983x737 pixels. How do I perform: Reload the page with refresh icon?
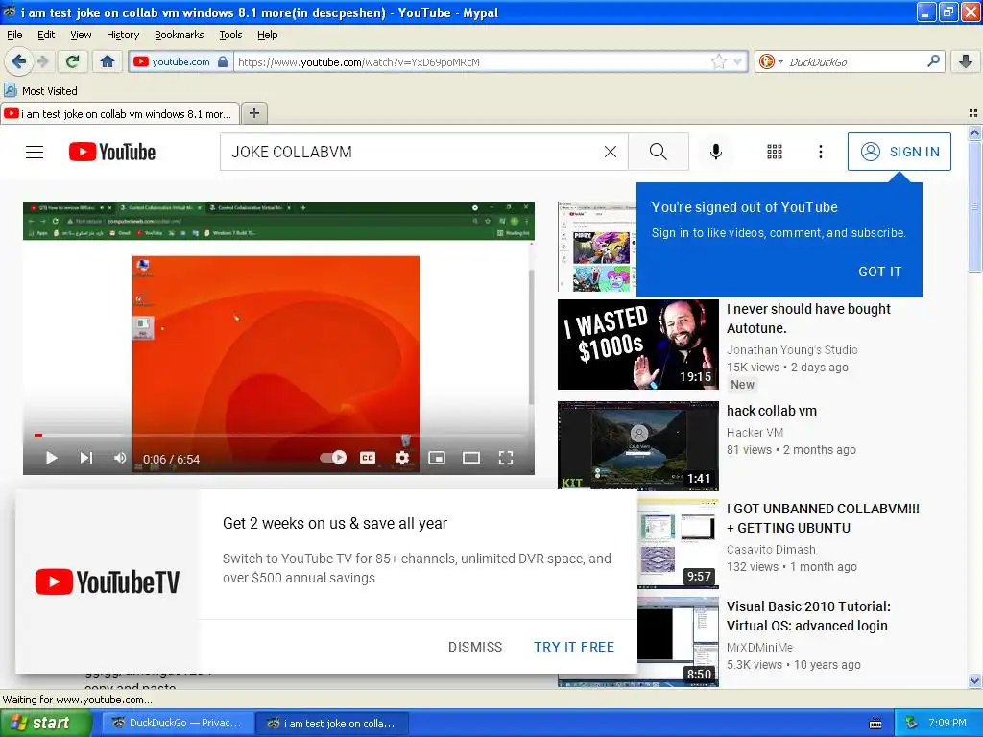point(72,61)
